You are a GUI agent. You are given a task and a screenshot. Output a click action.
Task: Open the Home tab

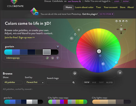tap(69, 7)
